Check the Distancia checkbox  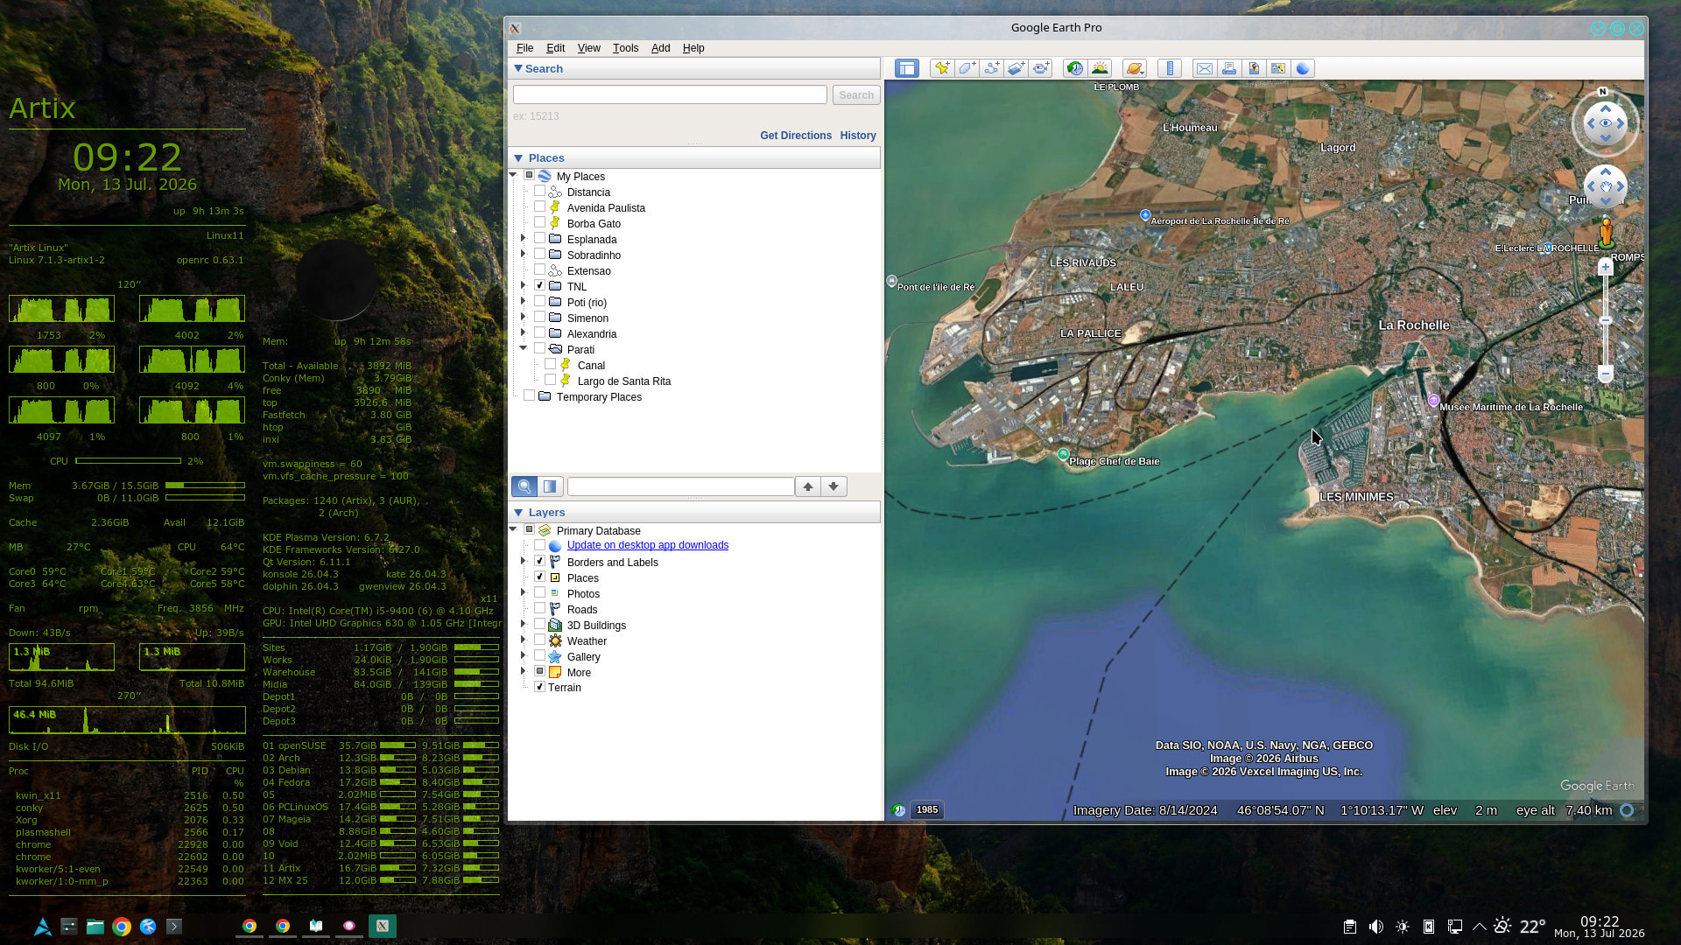(x=539, y=191)
